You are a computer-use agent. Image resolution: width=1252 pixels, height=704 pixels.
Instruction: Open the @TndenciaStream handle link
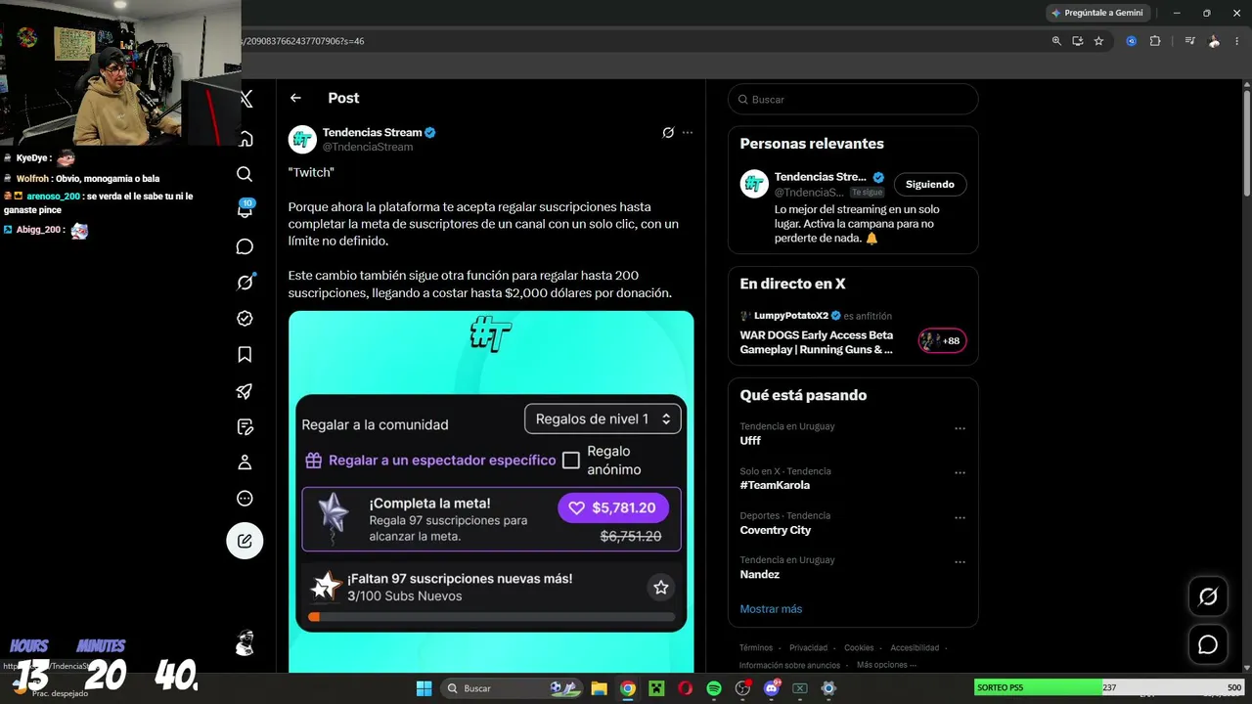click(x=368, y=147)
